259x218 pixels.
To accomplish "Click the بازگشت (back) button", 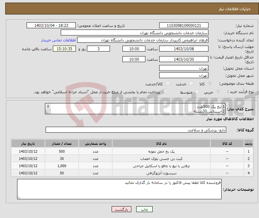I will [121, 209].
